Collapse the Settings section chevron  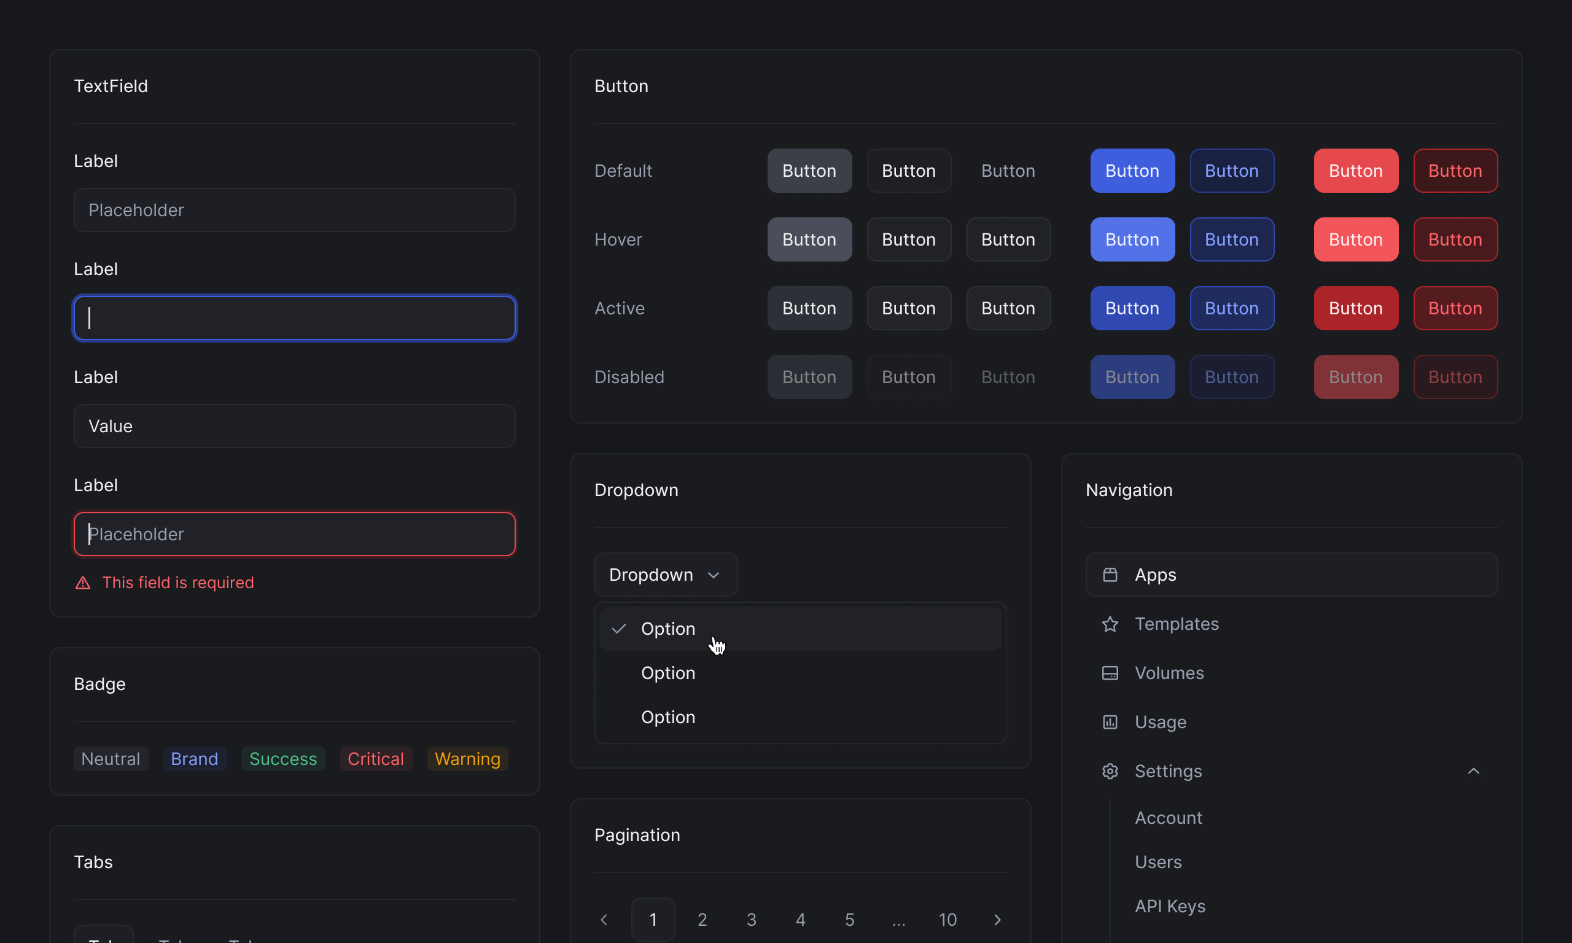(1473, 771)
